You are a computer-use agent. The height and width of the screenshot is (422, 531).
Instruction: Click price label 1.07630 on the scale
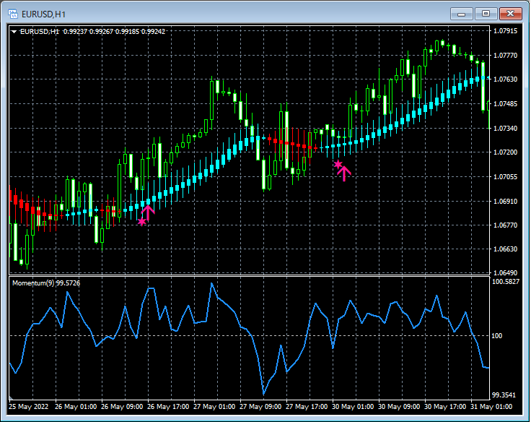click(505, 79)
